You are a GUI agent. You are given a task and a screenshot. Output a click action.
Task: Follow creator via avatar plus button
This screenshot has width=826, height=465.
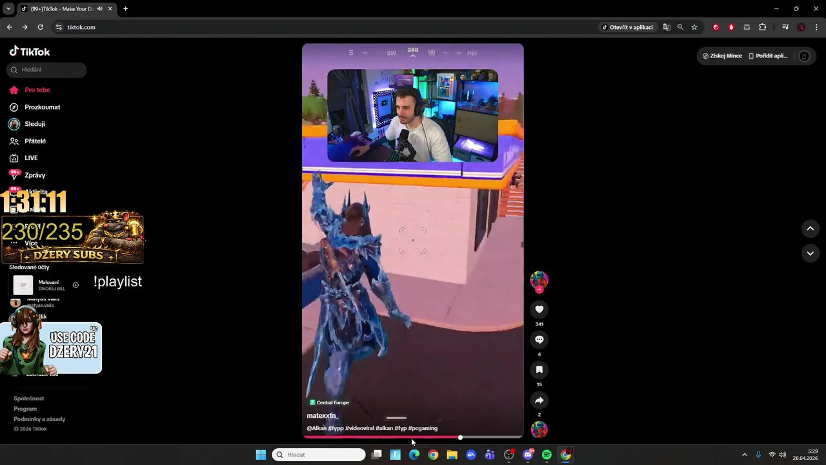pyautogui.click(x=539, y=290)
